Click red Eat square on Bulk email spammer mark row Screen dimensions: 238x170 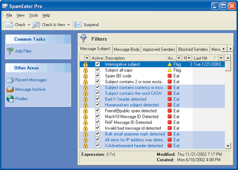click(x=170, y=134)
